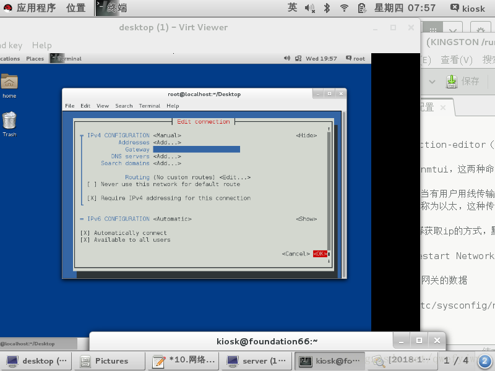The height and width of the screenshot is (371, 495).
Task: Open the 位置 menu
Action: 75,8
